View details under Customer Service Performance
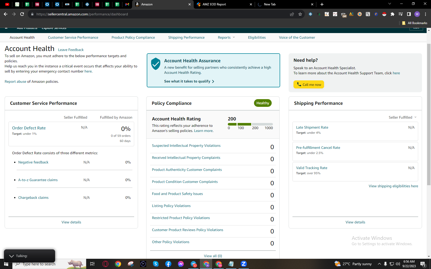 [71, 222]
